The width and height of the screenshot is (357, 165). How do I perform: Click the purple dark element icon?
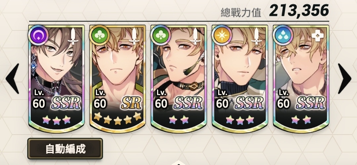38,35
